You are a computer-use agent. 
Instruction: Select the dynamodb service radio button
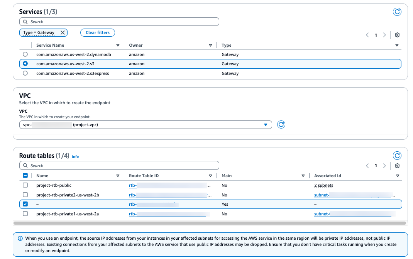[x=25, y=54]
